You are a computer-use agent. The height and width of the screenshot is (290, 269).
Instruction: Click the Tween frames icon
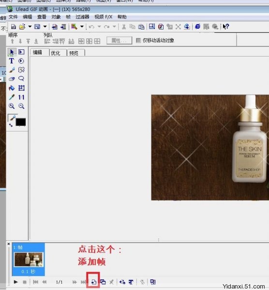point(122,282)
